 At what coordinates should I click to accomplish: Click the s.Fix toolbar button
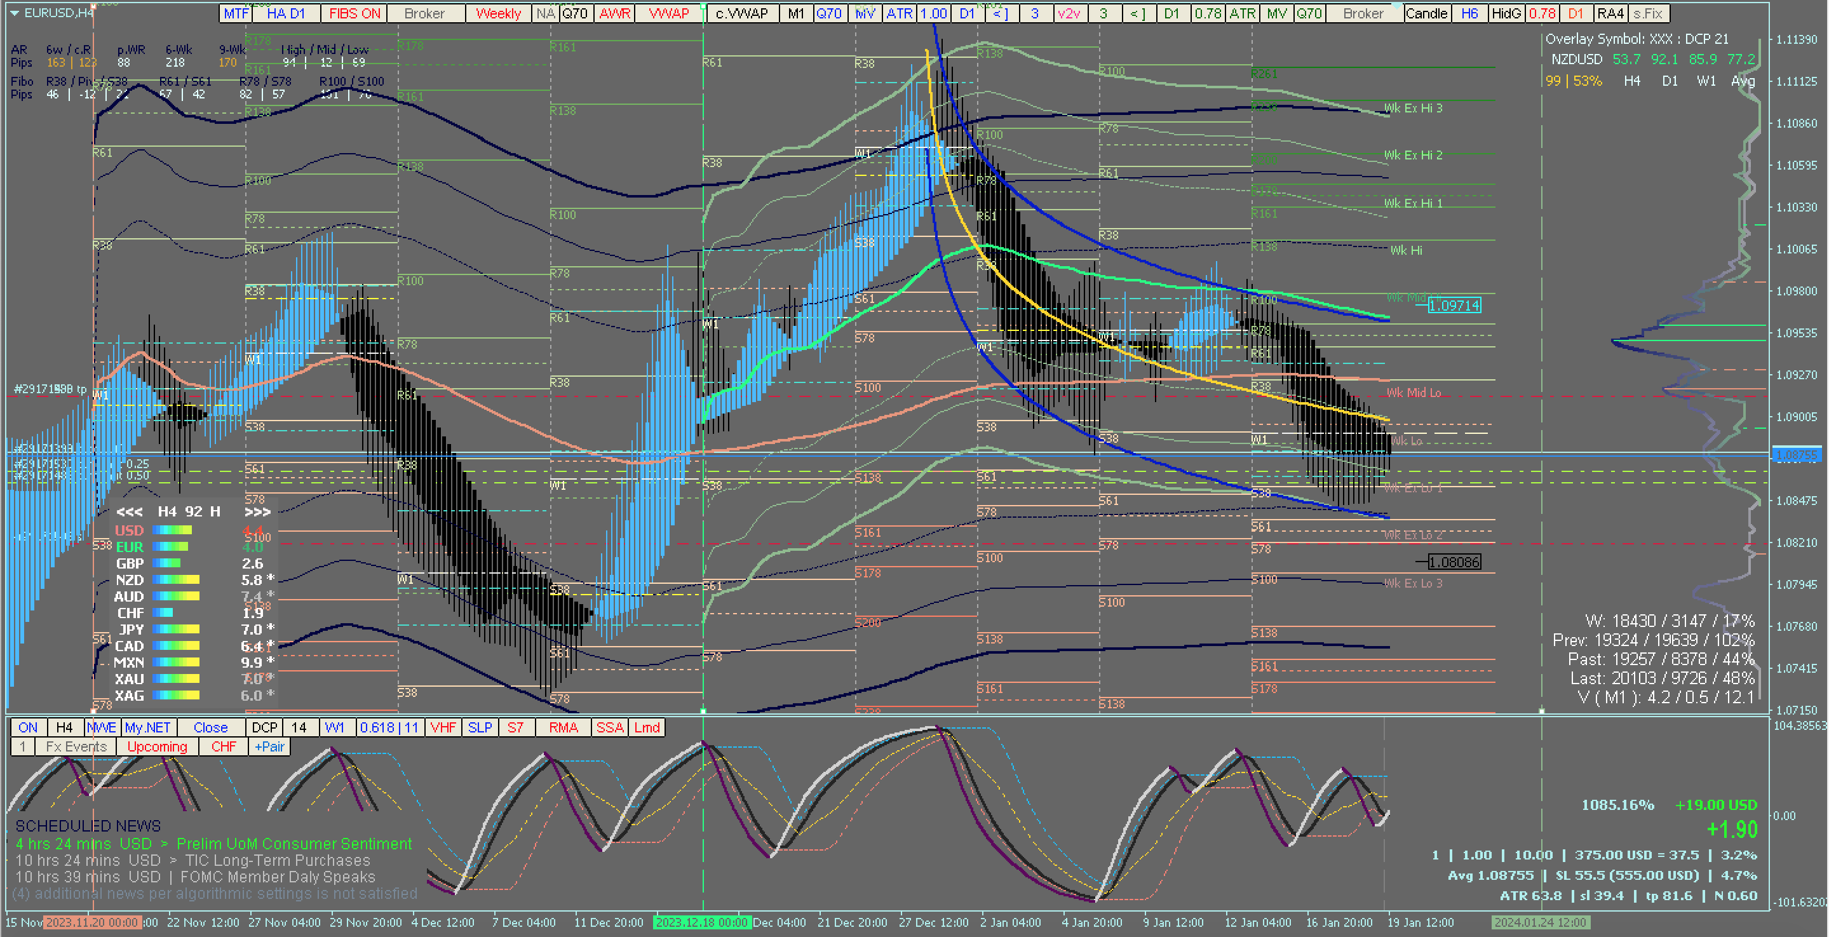click(x=1648, y=13)
